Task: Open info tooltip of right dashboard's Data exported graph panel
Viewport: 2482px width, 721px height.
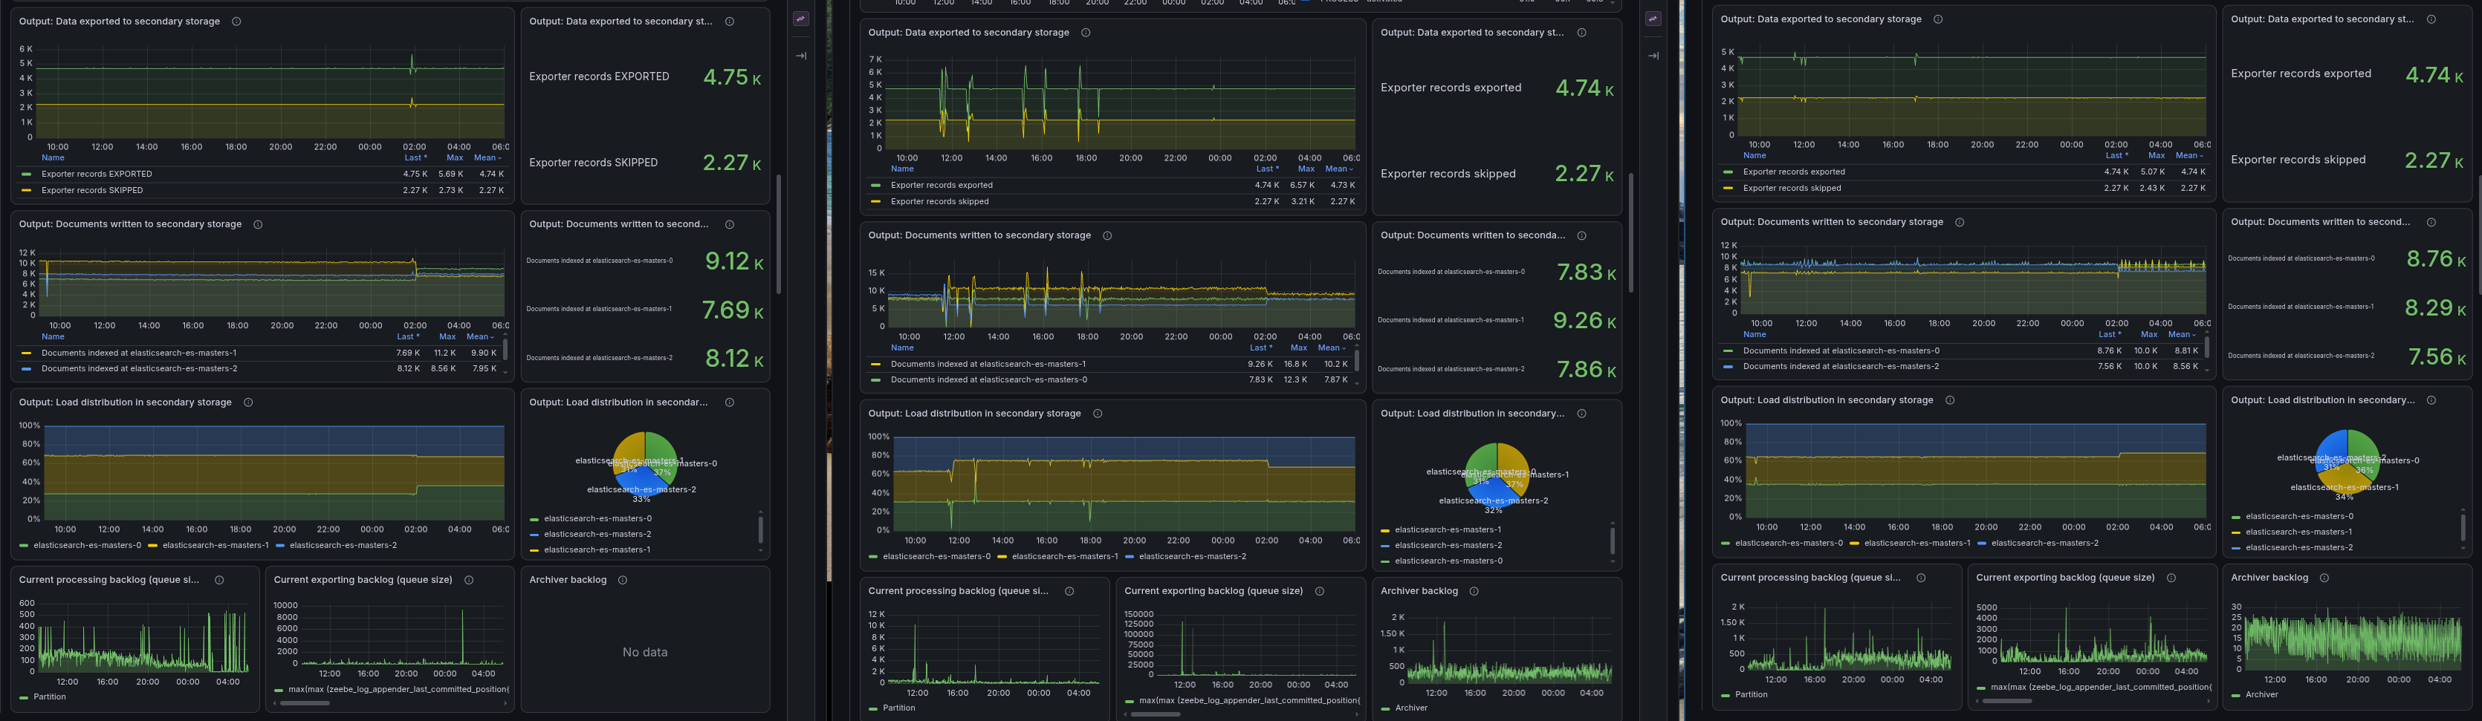Action: tap(1937, 19)
